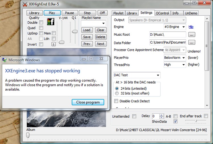Uncheck the ShowData checkbox

click(176, 121)
